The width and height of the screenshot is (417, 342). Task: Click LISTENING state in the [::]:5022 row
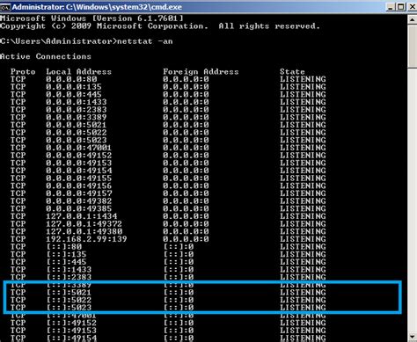303,301
